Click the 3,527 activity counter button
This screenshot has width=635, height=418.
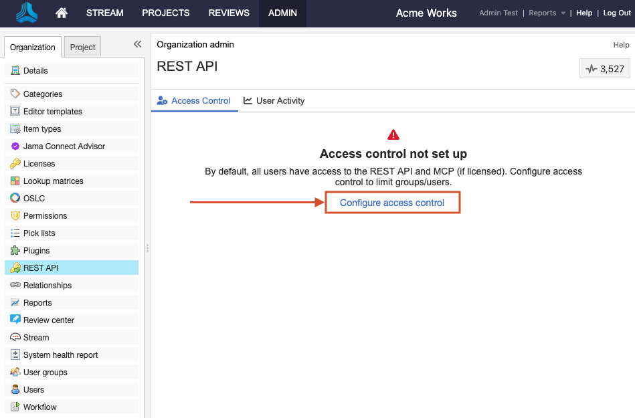click(605, 69)
